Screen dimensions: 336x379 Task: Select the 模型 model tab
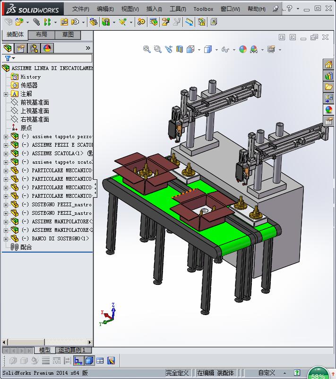click(44, 350)
